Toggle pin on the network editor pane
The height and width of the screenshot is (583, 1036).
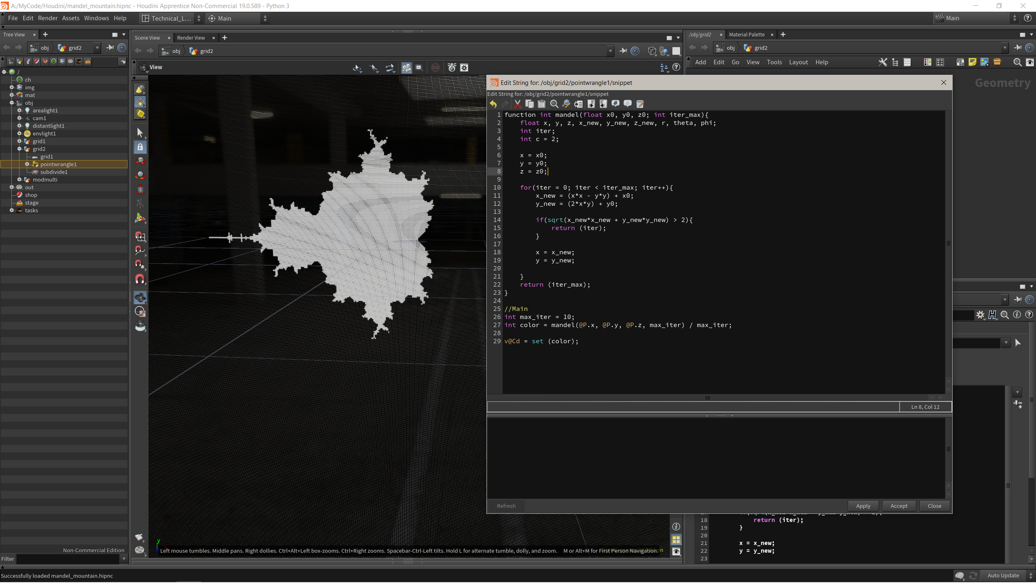(x=1018, y=48)
